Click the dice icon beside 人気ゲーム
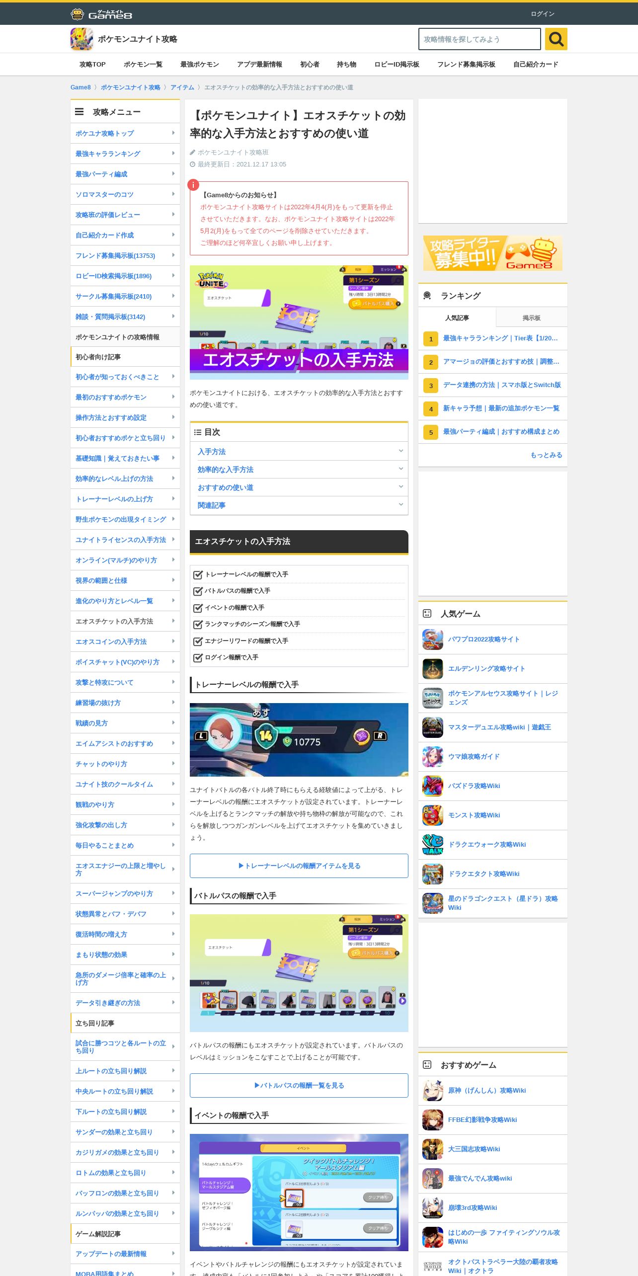Screen dimensions: 638x1276 tap(427, 614)
